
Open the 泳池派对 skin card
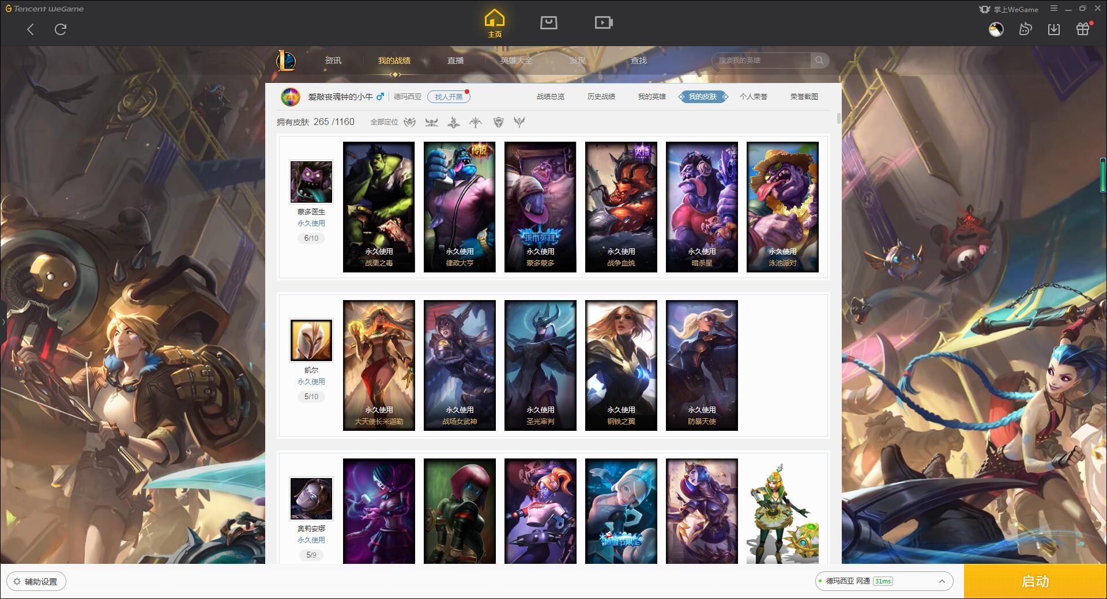click(x=782, y=207)
